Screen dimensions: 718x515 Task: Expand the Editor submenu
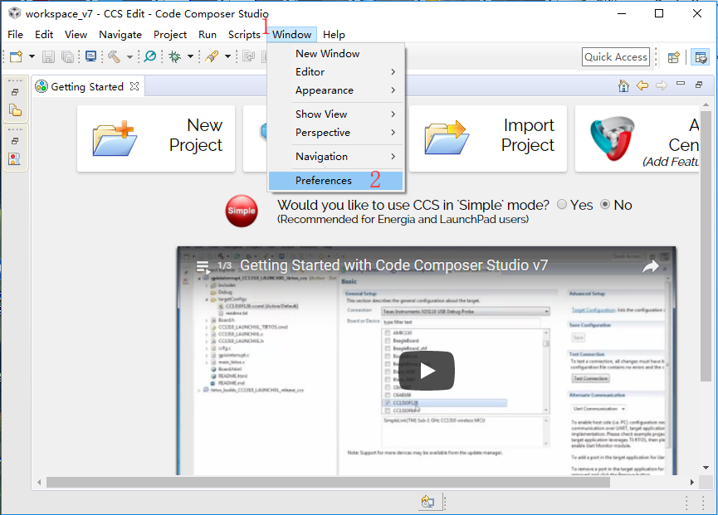coord(335,72)
